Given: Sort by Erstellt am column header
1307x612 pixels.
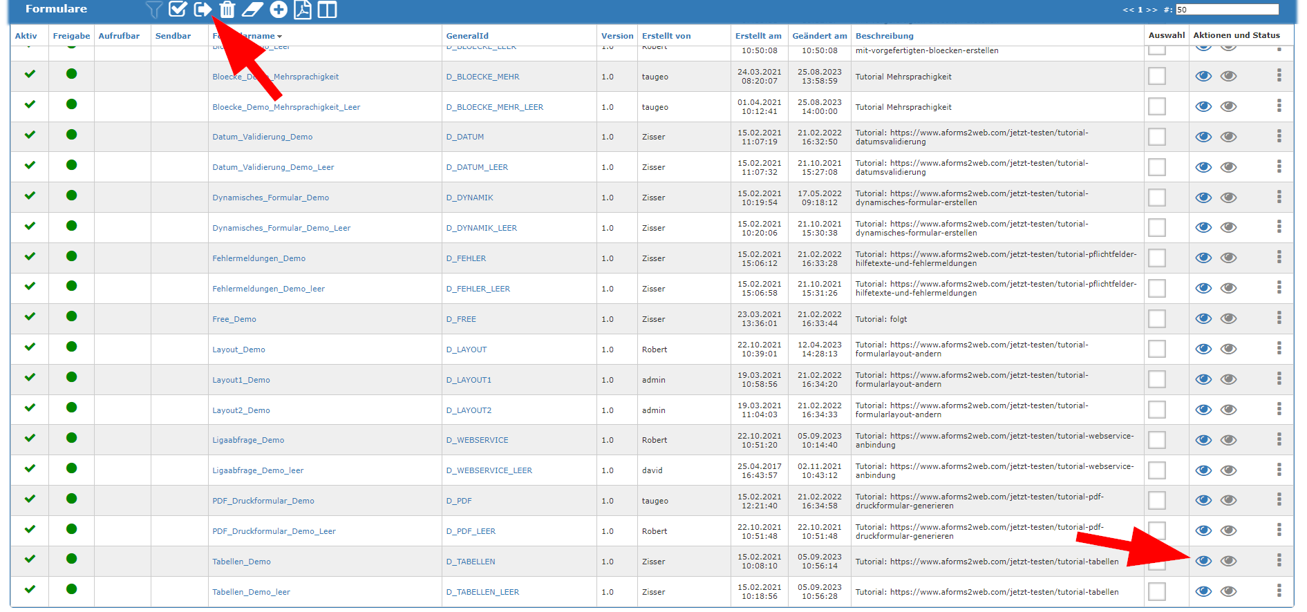Looking at the screenshot, I should tap(758, 36).
